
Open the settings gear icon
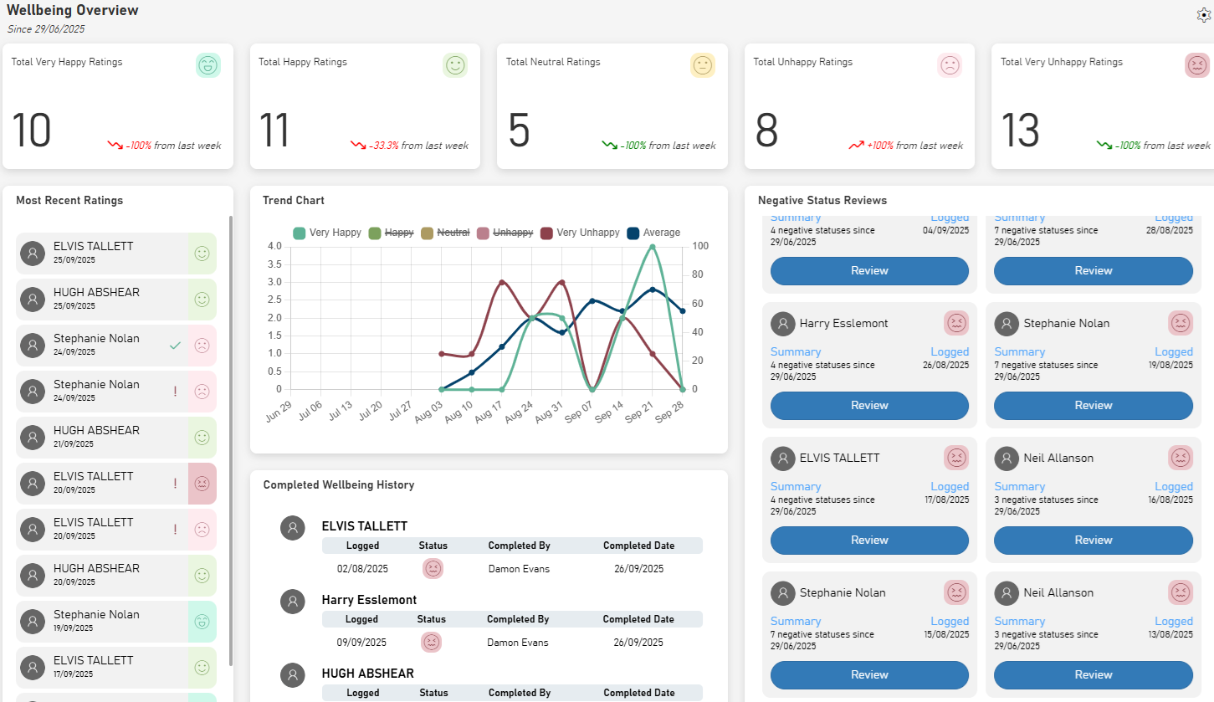point(1204,14)
